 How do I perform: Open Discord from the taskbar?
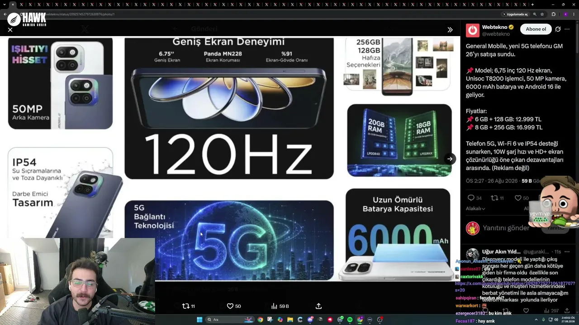tap(310, 320)
